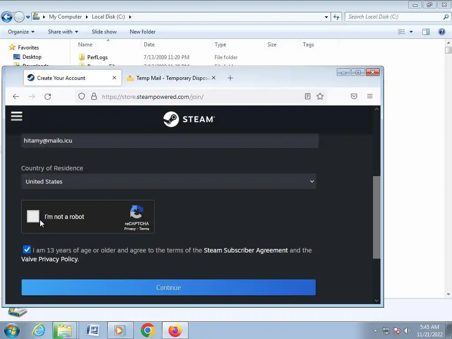Click Slide show in the Explorer toolbar
Viewport: 452px width, 339px height.
tap(104, 32)
